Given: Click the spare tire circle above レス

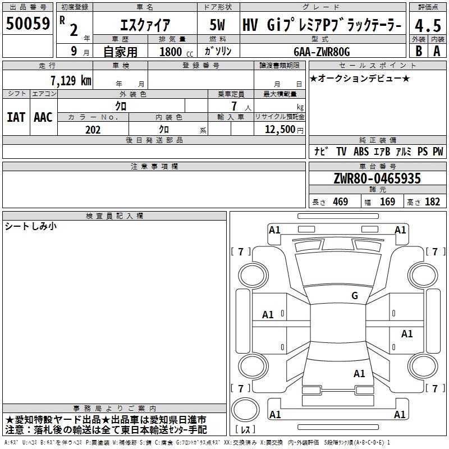Looking at the screenshot, I should (245, 409).
